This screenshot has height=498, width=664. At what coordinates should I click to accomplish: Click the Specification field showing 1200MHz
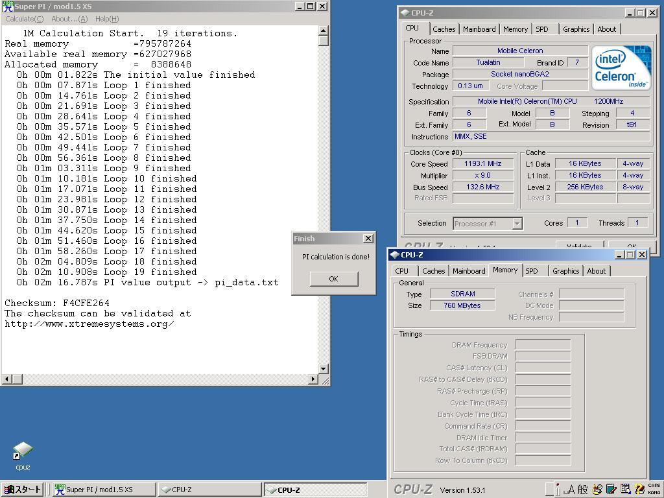point(551,101)
